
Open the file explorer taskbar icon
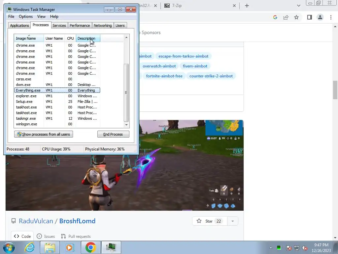coord(50,247)
